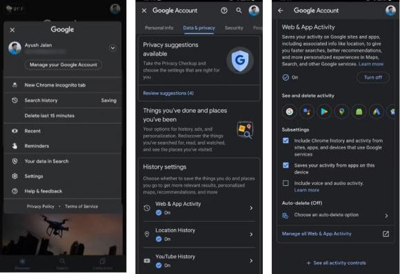
Task: Open See all activity controls
Action: [x=337, y=263]
